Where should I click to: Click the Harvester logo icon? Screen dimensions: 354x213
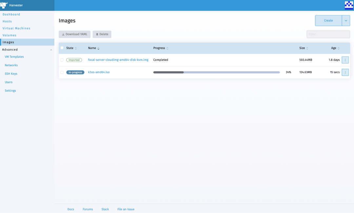click(x=4, y=5)
